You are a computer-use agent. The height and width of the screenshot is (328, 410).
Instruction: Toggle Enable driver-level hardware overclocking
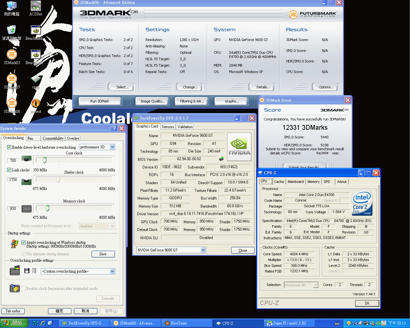(9, 147)
